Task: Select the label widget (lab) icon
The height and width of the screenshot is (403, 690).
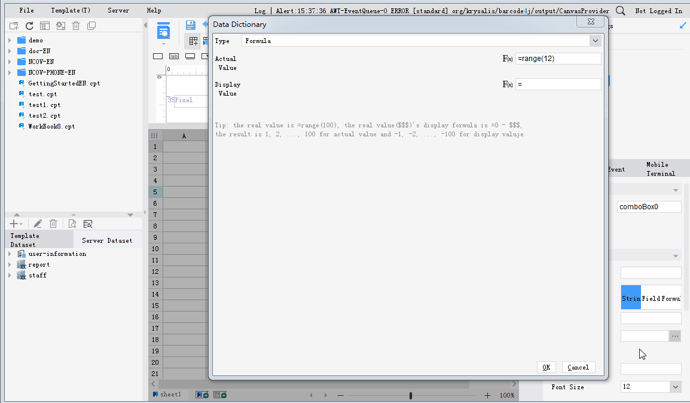Action: (173, 56)
